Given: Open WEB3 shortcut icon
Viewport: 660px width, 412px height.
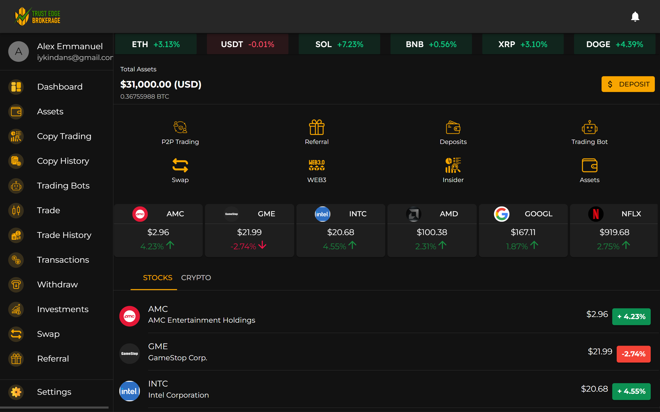Looking at the screenshot, I should pos(317,165).
